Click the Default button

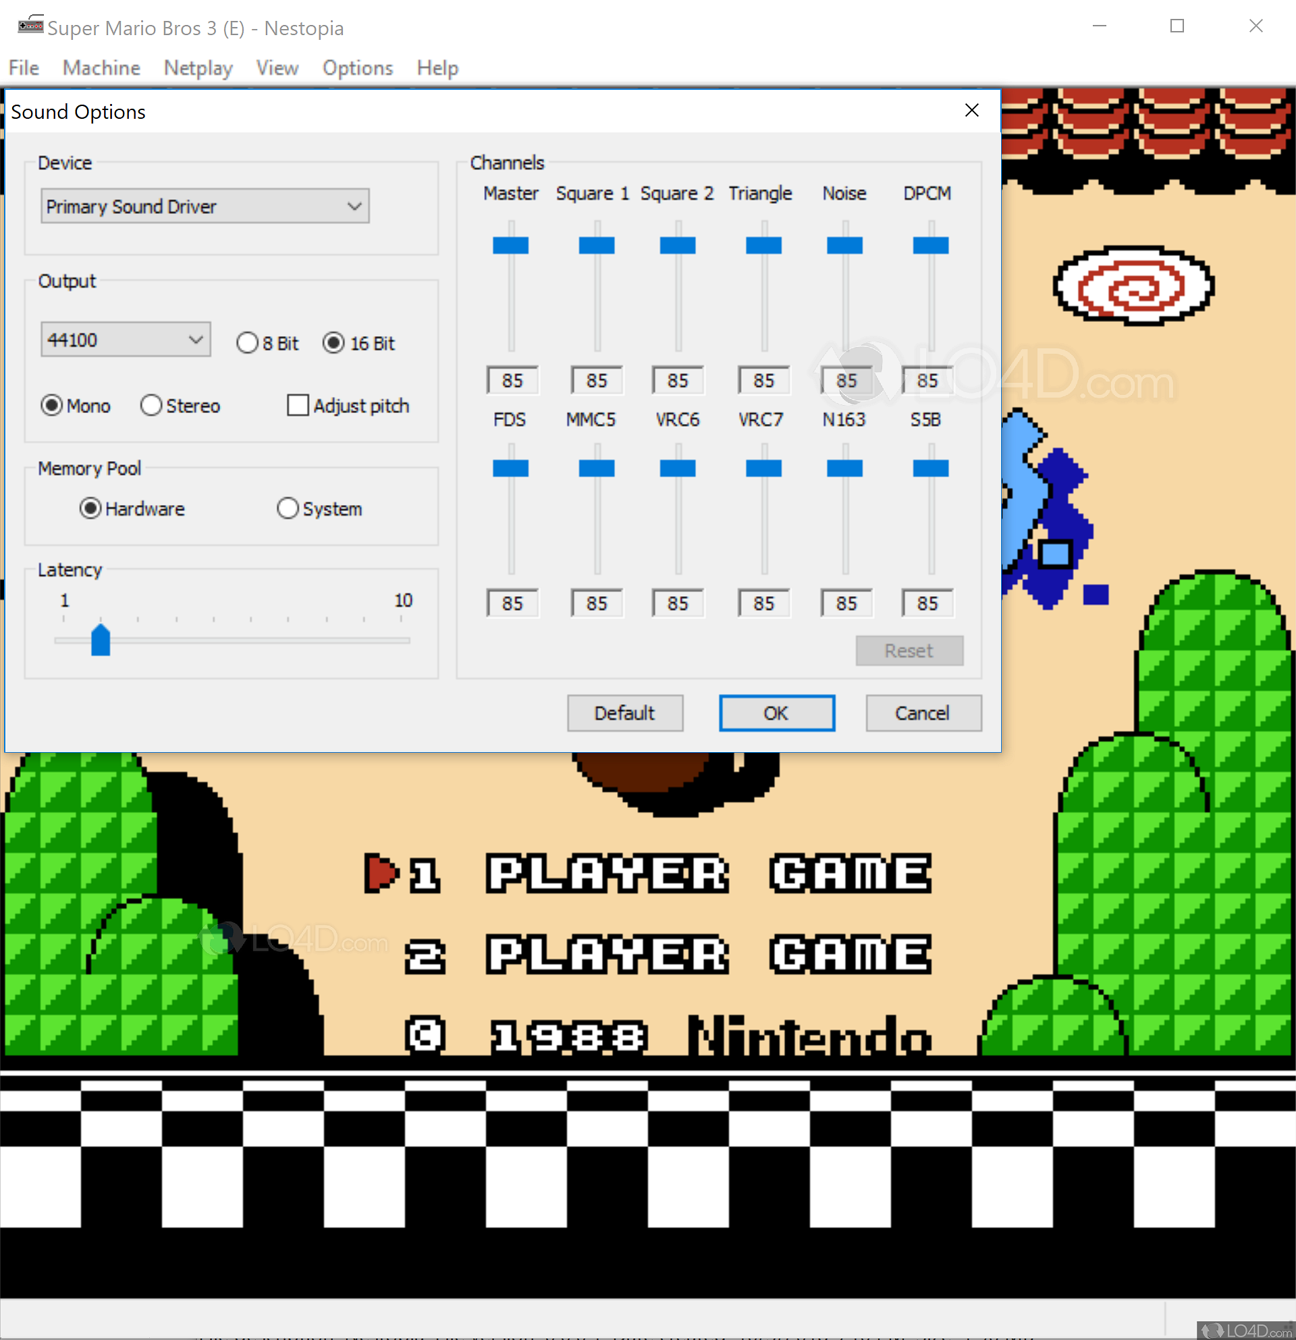[x=625, y=713]
